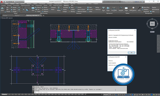The height and width of the screenshot is (96, 160).
Task: Select the Dampers tool
Action: point(52,8)
